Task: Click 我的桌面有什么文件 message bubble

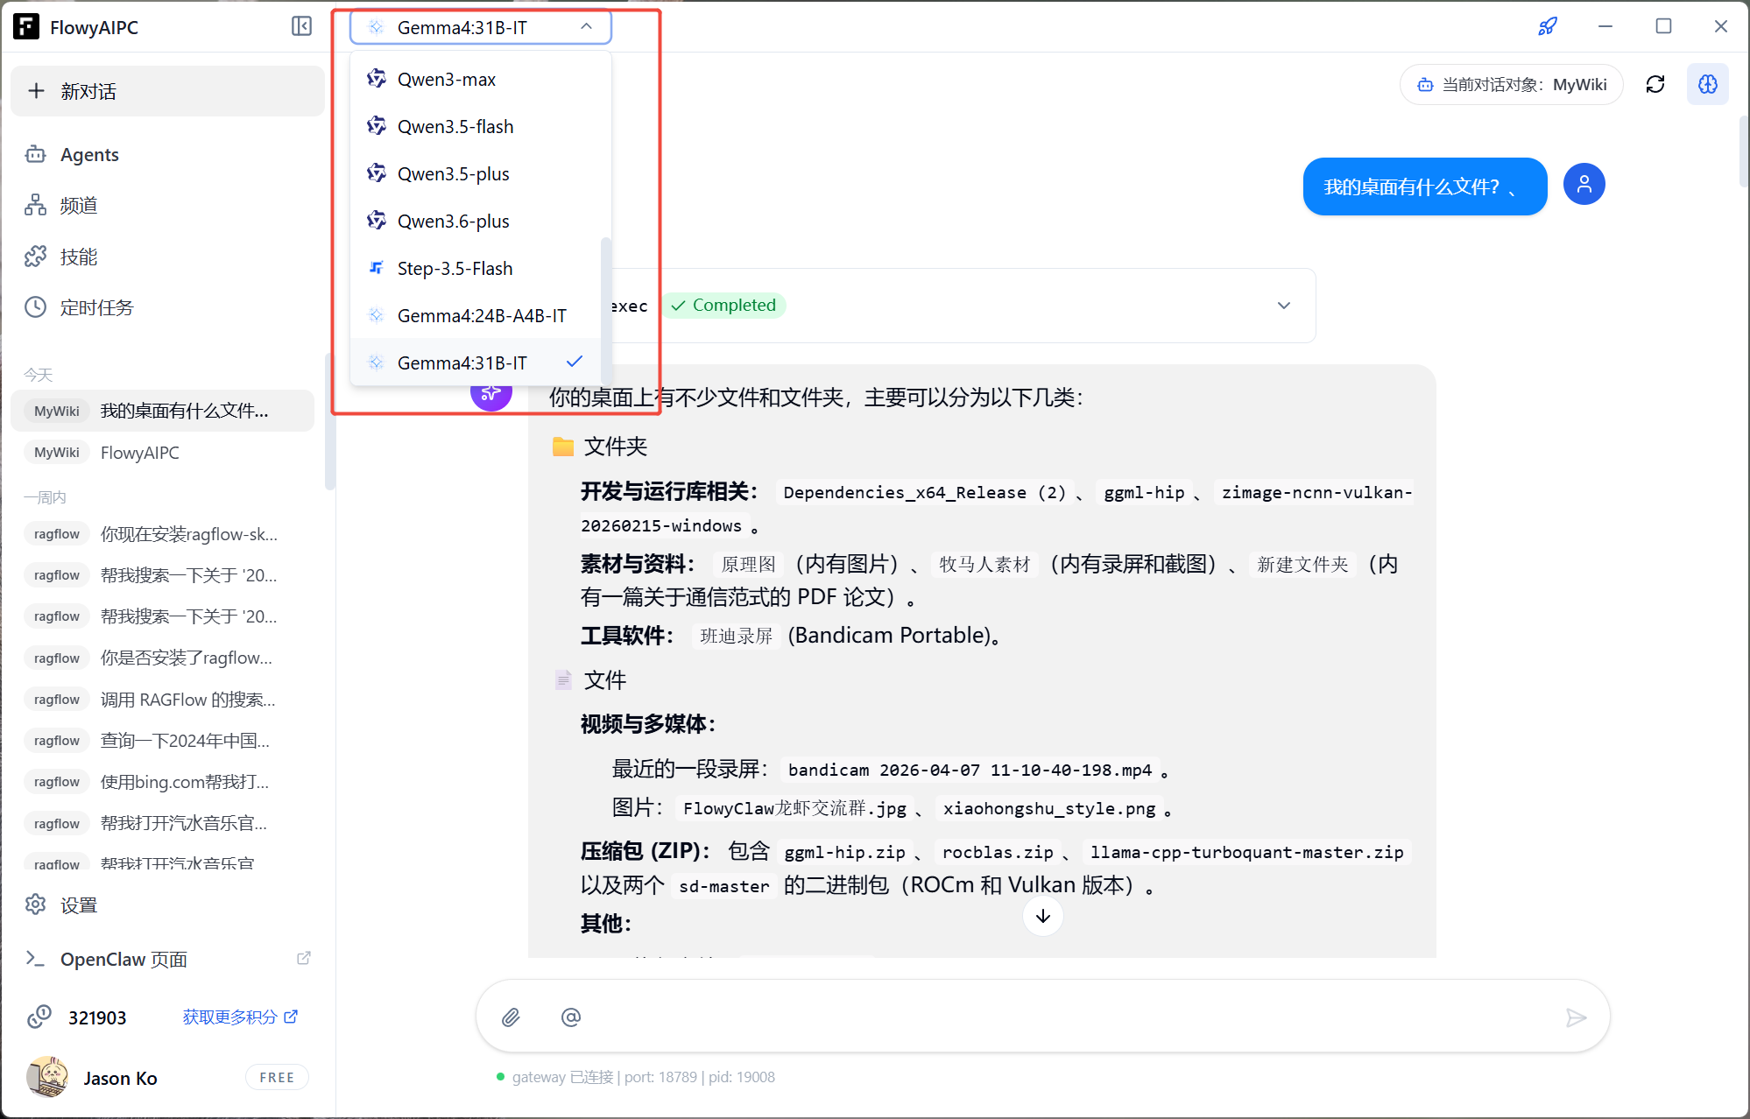Action: (1424, 186)
